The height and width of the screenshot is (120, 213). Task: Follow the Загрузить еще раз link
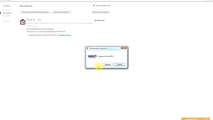click(64, 35)
